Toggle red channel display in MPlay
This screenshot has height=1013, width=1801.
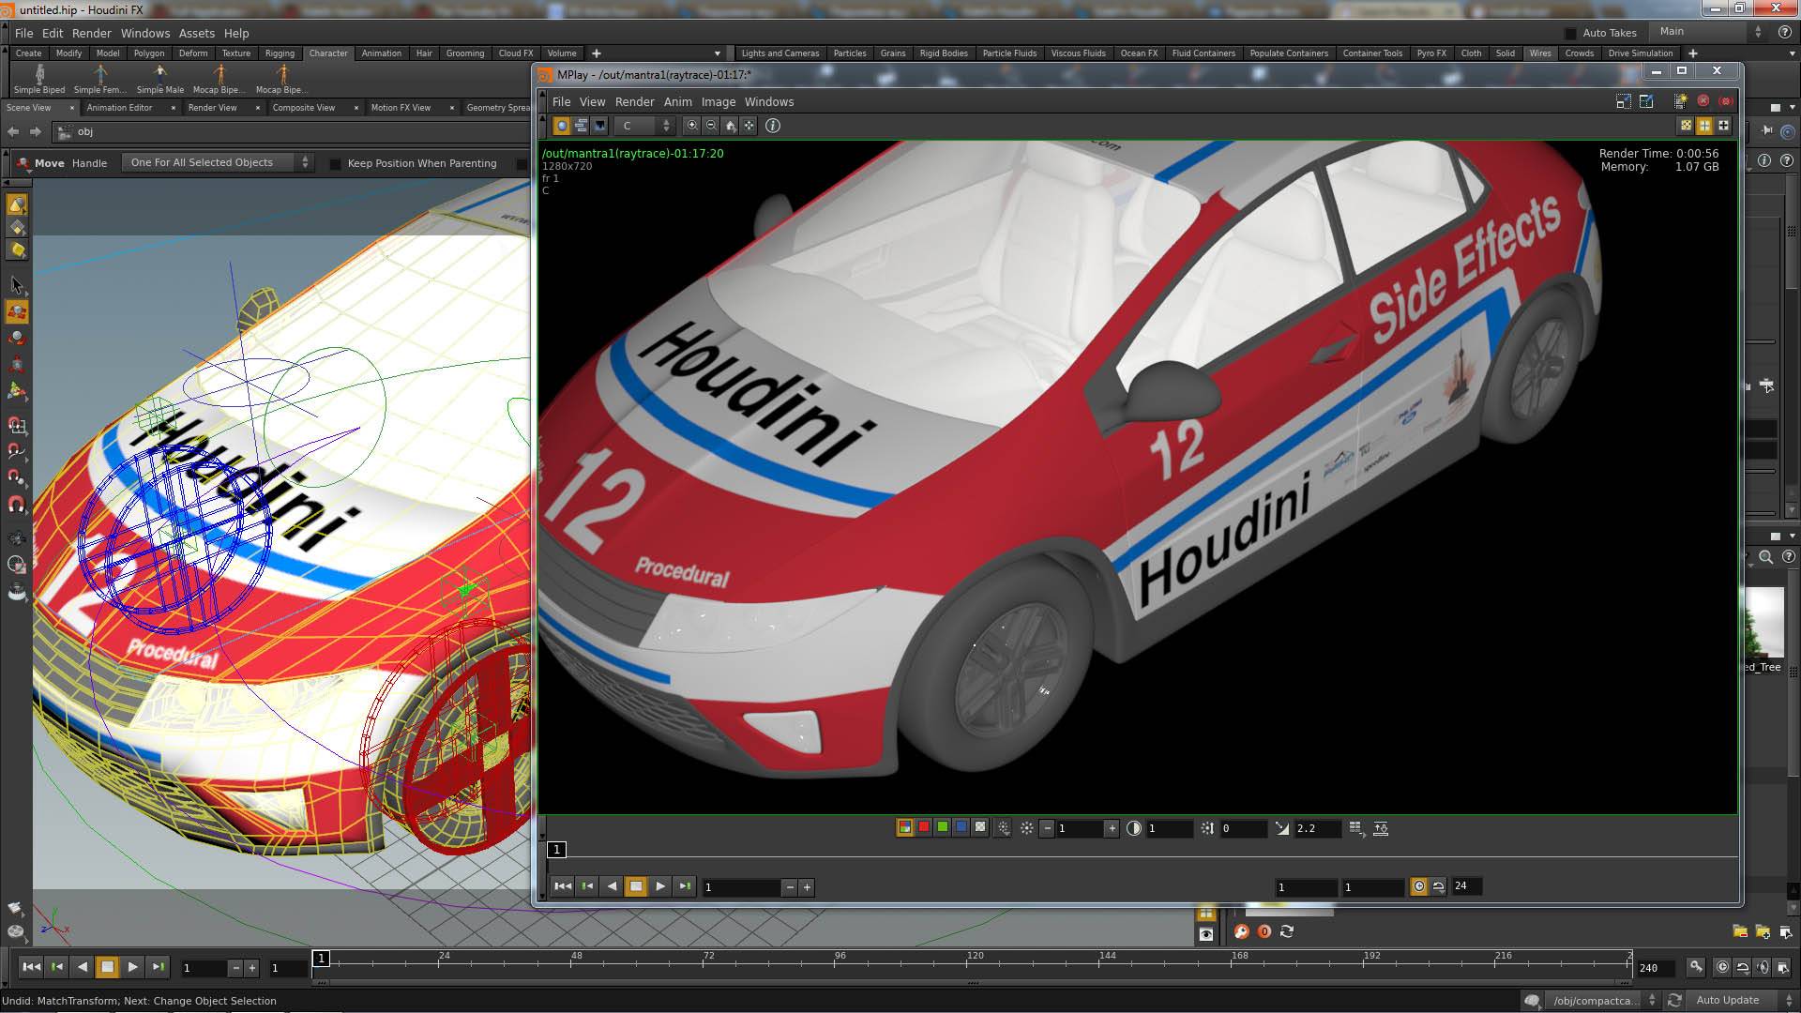(924, 827)
